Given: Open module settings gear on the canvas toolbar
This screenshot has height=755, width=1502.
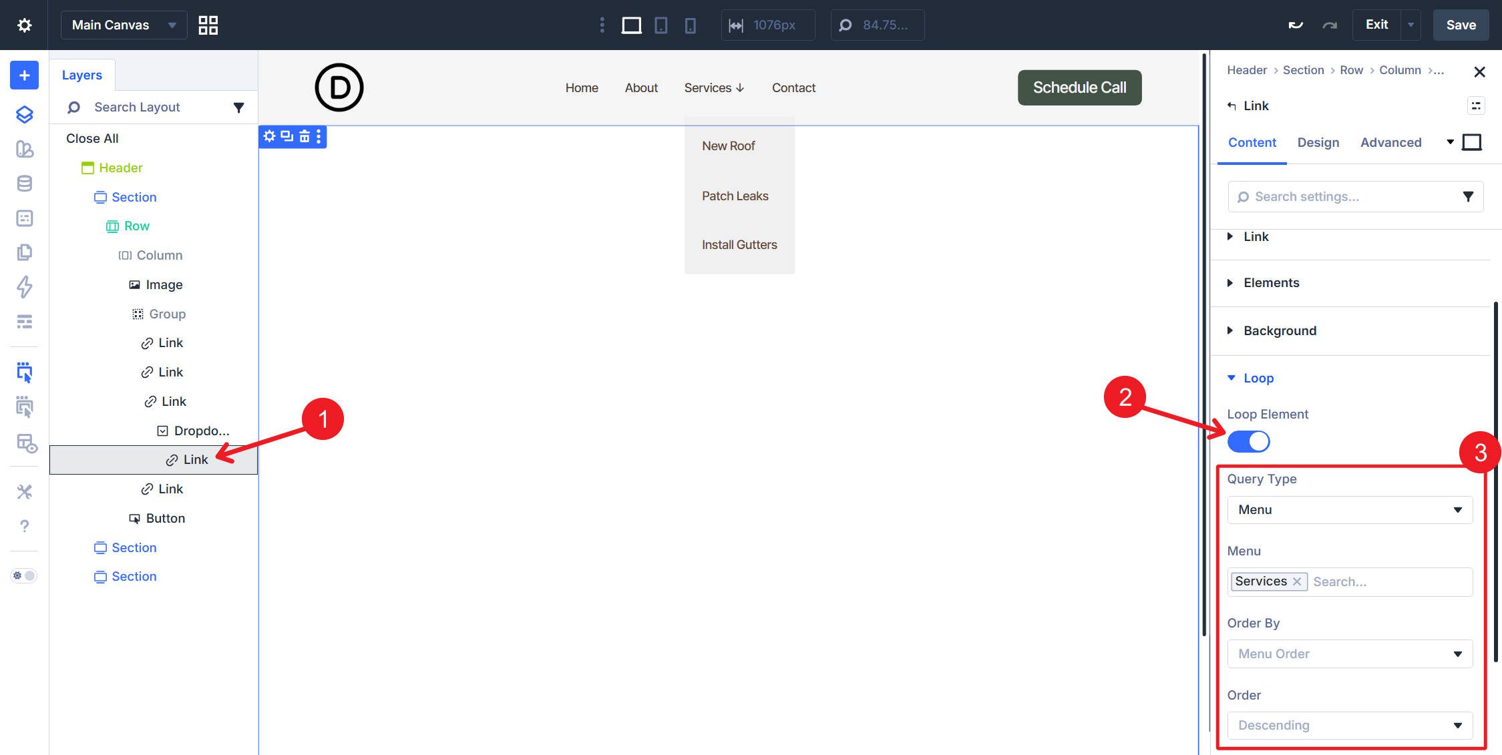Looking at the screenshot, I should pos(270,136).
